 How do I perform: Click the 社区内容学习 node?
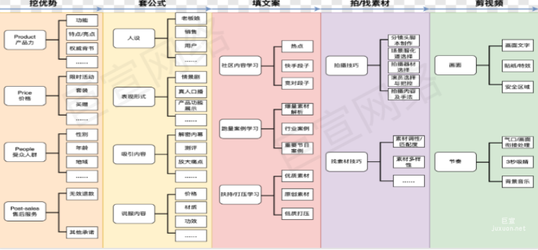[x=240, y=66]
